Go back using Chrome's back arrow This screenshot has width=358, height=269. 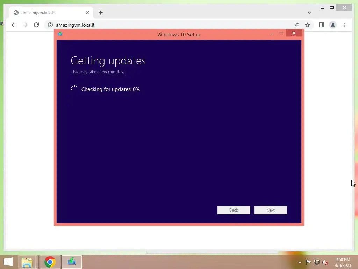[x=14, y=25]
